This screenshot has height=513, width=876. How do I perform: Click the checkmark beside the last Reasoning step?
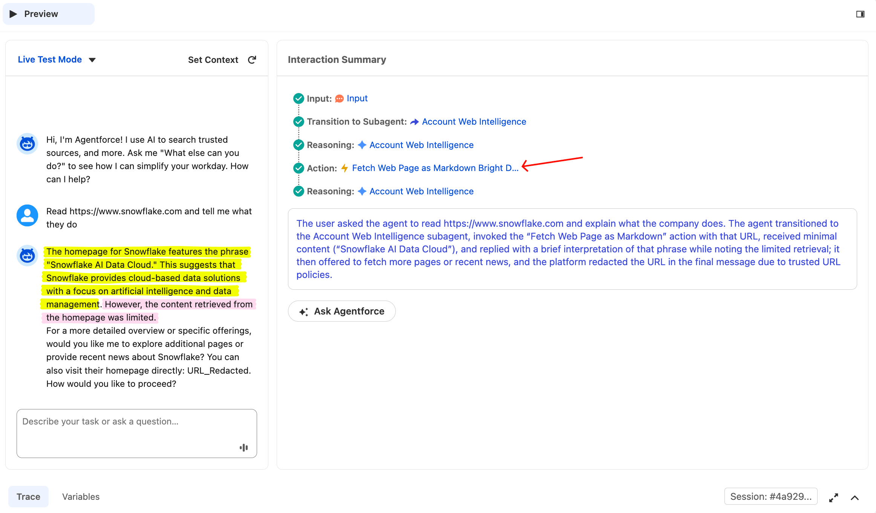tap(299, 191)
